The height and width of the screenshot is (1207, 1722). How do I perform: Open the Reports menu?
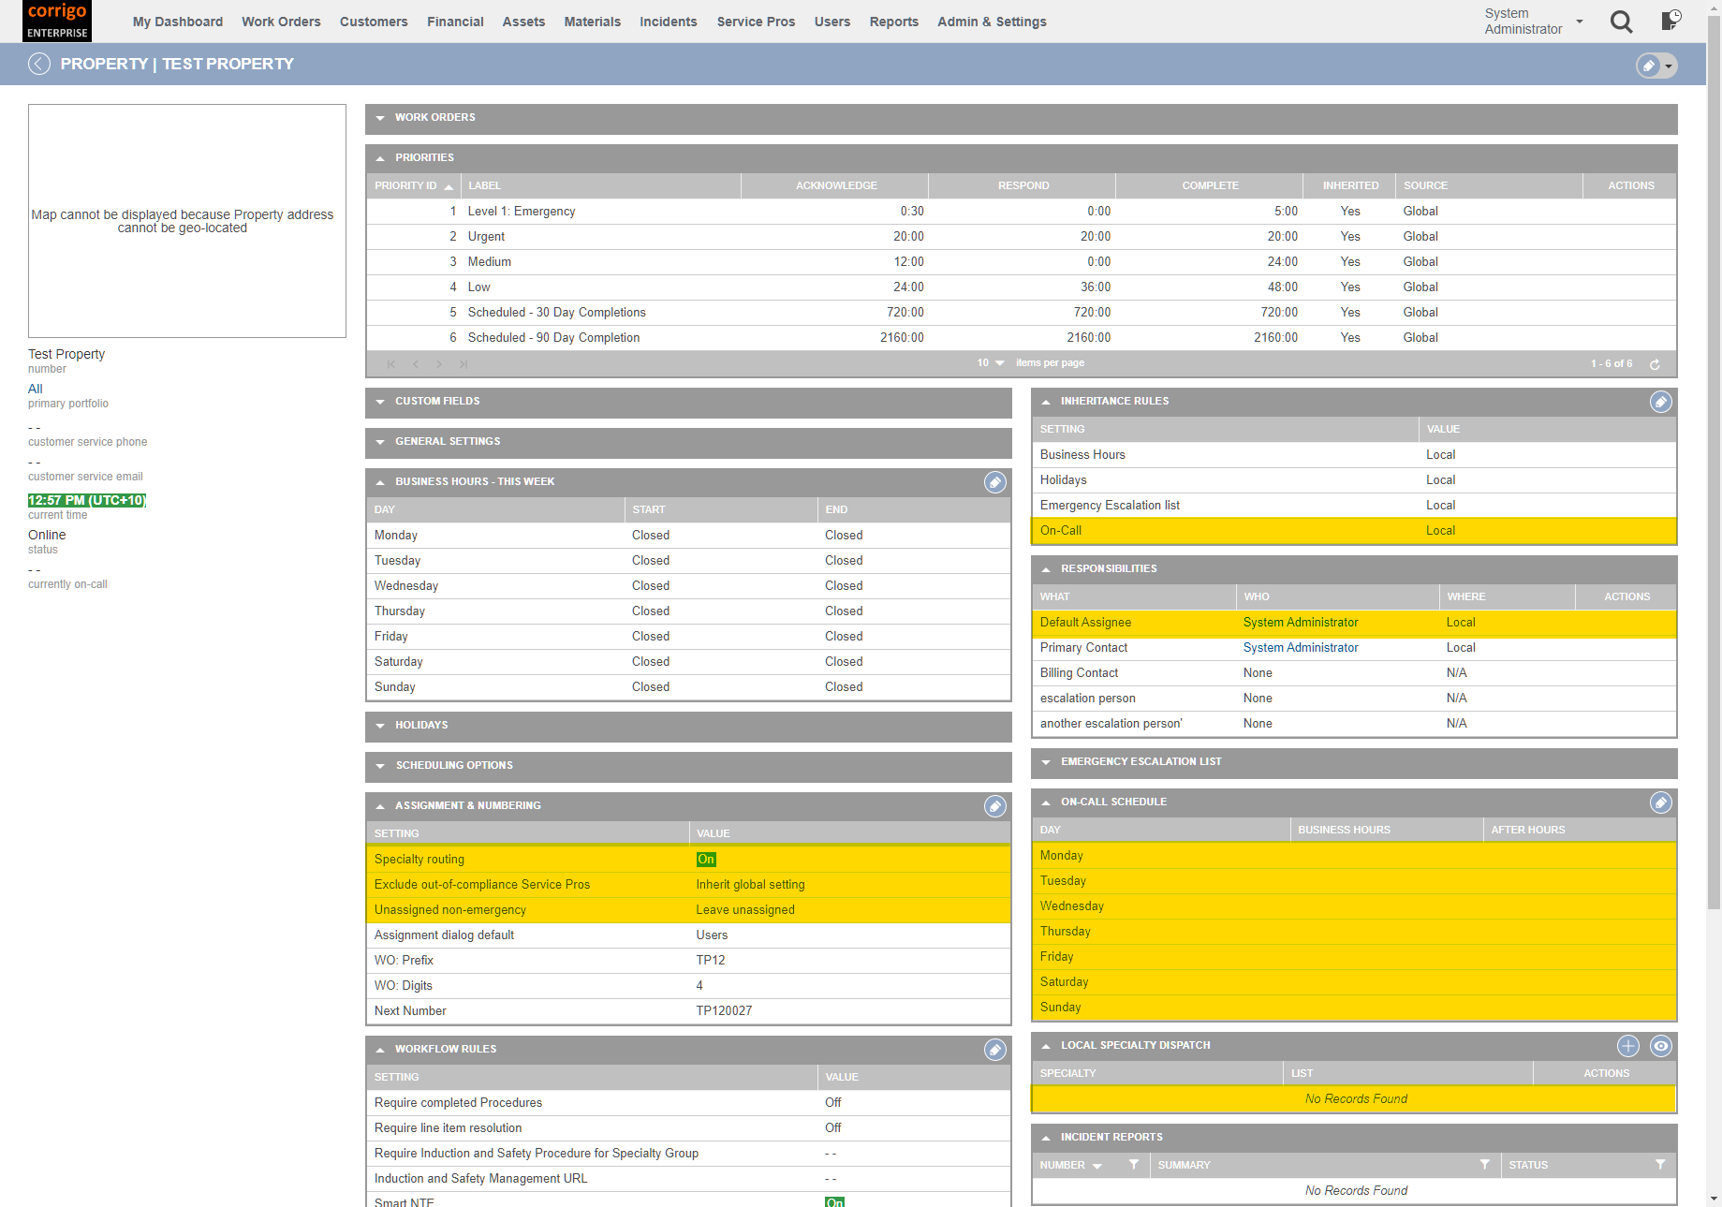(x=893, y=22)
